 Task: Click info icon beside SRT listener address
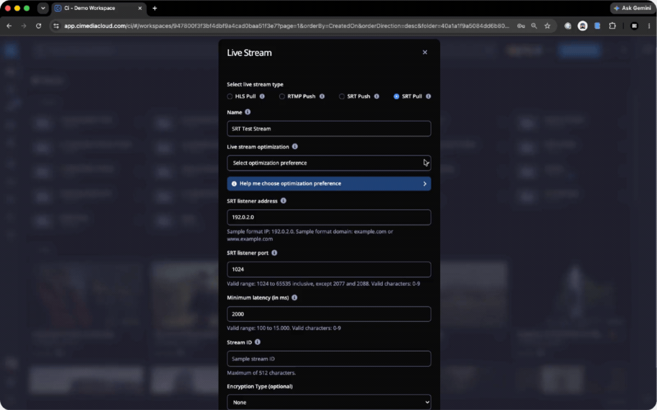click(283, 201)
